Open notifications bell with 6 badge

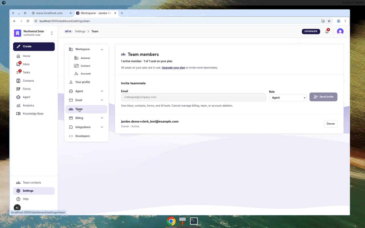click(x=327, y=31)
